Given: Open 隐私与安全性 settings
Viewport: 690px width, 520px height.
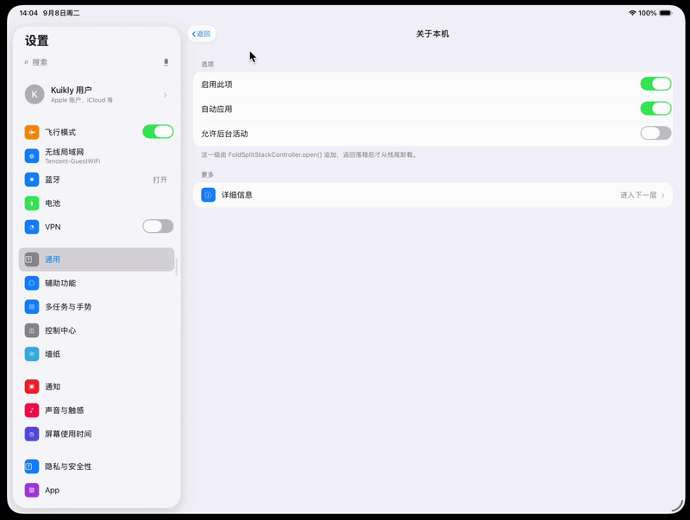Looking at the screenshot, I should click(97, 467).
